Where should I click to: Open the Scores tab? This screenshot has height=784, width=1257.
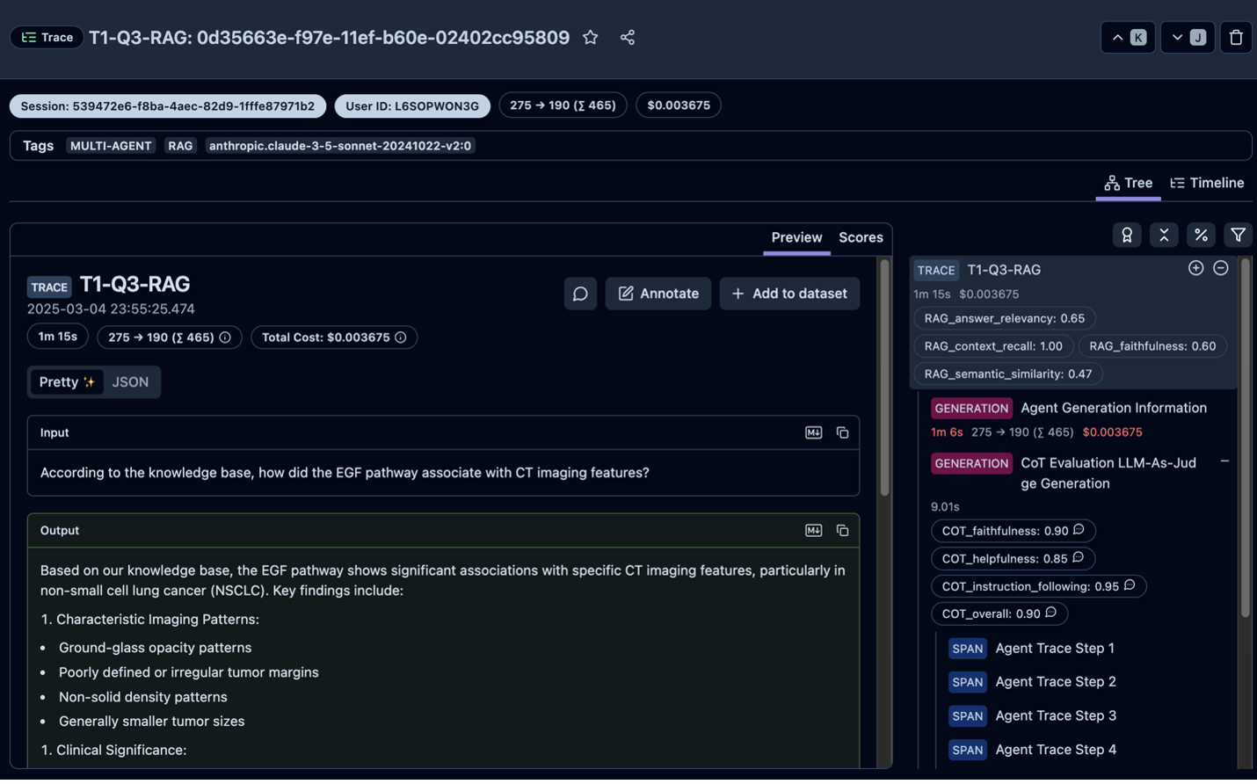click(861, 237)
